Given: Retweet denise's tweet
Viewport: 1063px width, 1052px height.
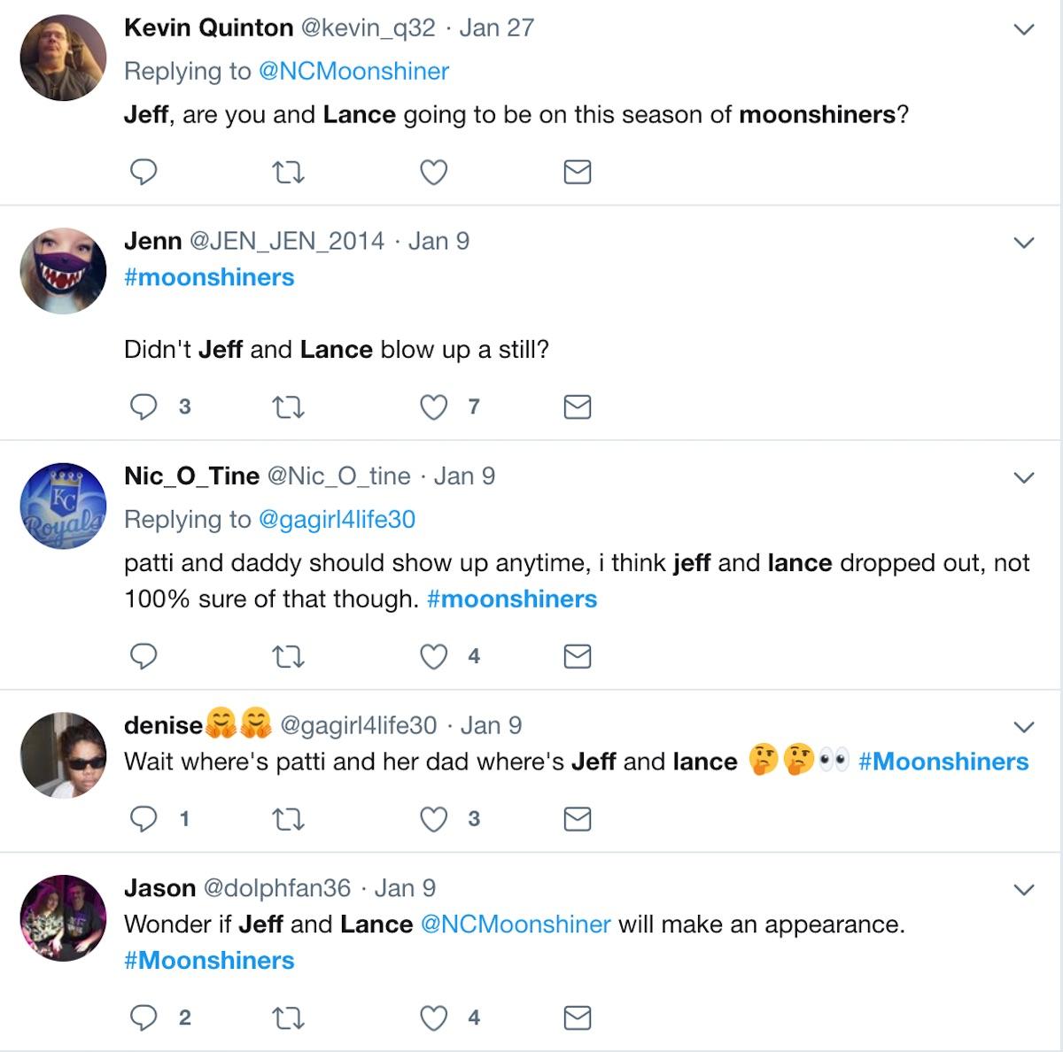Looking at the screenshot, I should (289, 818).
